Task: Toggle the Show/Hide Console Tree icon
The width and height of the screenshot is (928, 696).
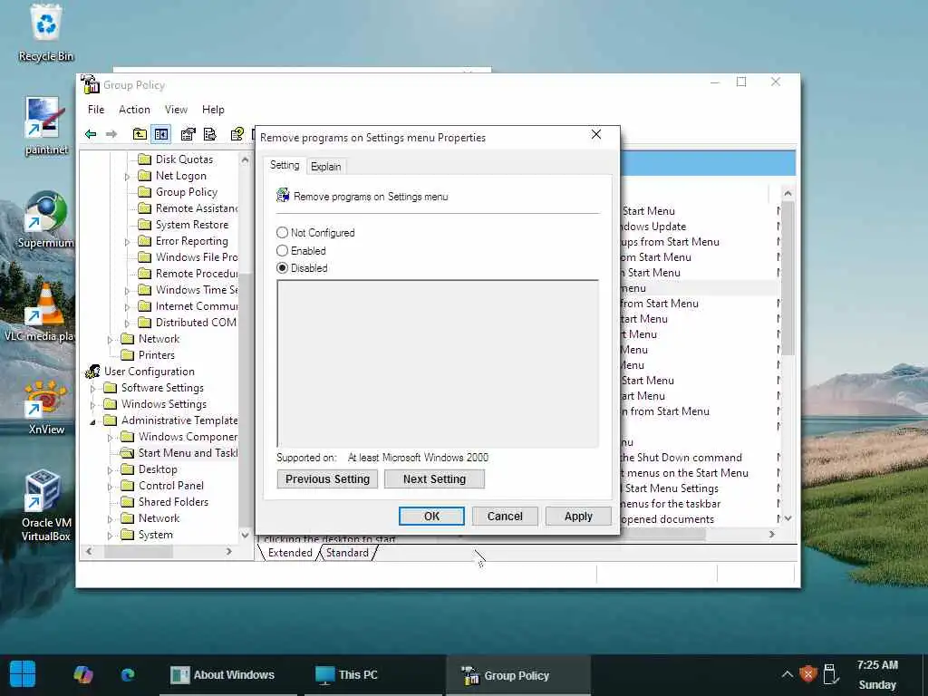Action: tap(161, 134)
